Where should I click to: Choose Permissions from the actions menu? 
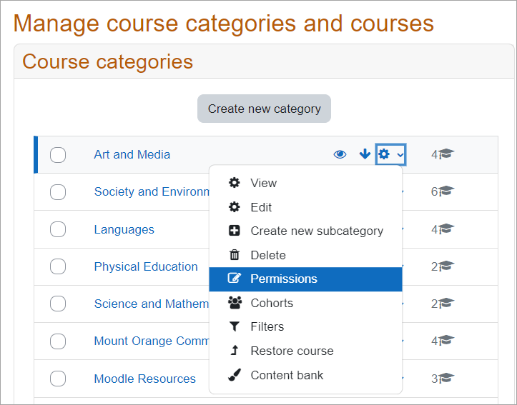tap(283, 279)
